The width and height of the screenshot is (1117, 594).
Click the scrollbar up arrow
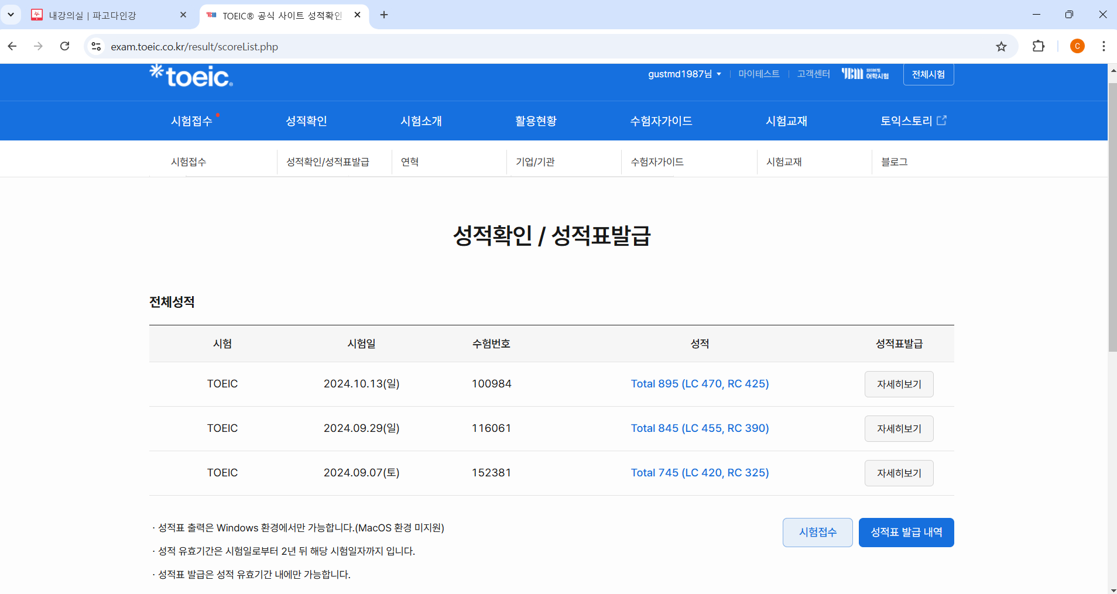tap(1112, 70)
